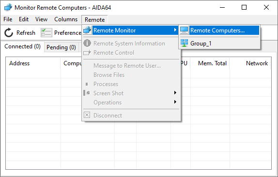
Task: Expand the Screen Shot submenu arrow
Action: 175,93
